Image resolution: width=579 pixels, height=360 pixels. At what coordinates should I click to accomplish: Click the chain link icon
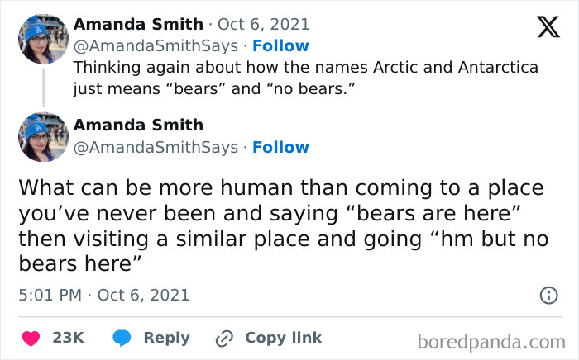point(224,338)
